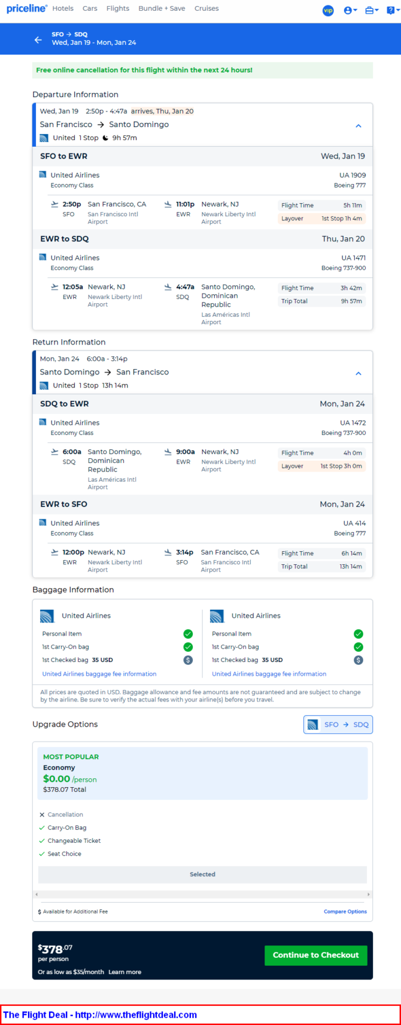The width and height of the screenshot is (401, 1025).
Task: Click left 1st Checked bag dollar icon
Action: click(x=188, y=660)
